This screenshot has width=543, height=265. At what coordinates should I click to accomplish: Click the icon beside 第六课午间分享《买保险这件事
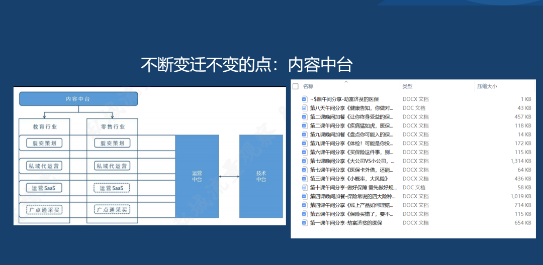[x=304, y=152]
